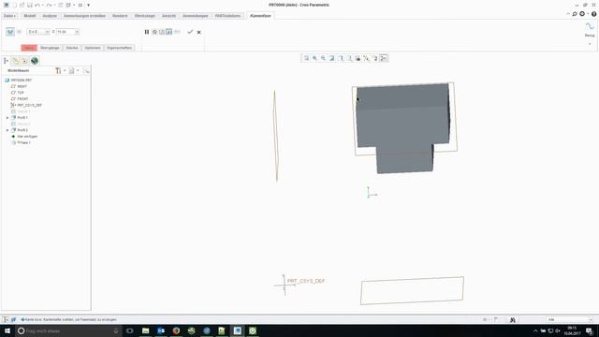
Task: Click the Refit view icon
Action: [x=306, y=58]
